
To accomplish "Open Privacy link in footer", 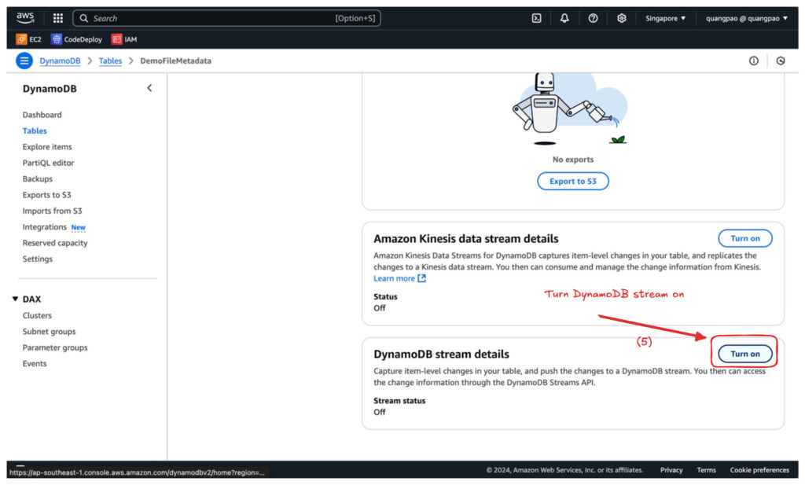I will click(x=671, y=470).
